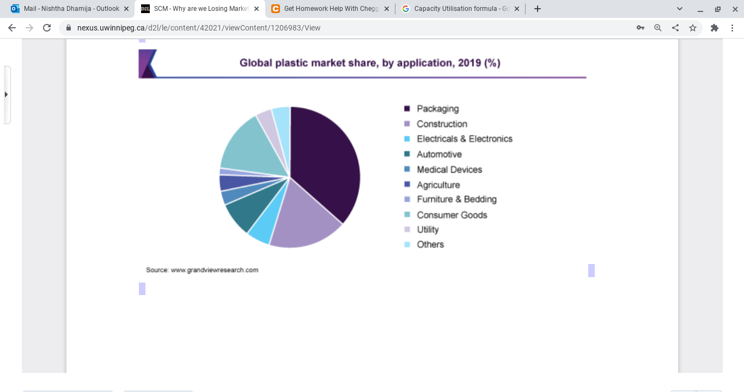
Task: Click the Furniture & Bedding legend label
Action: (x=456, y=199)
